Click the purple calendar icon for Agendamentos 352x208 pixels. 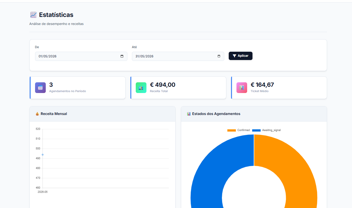(x=40, y=88)
